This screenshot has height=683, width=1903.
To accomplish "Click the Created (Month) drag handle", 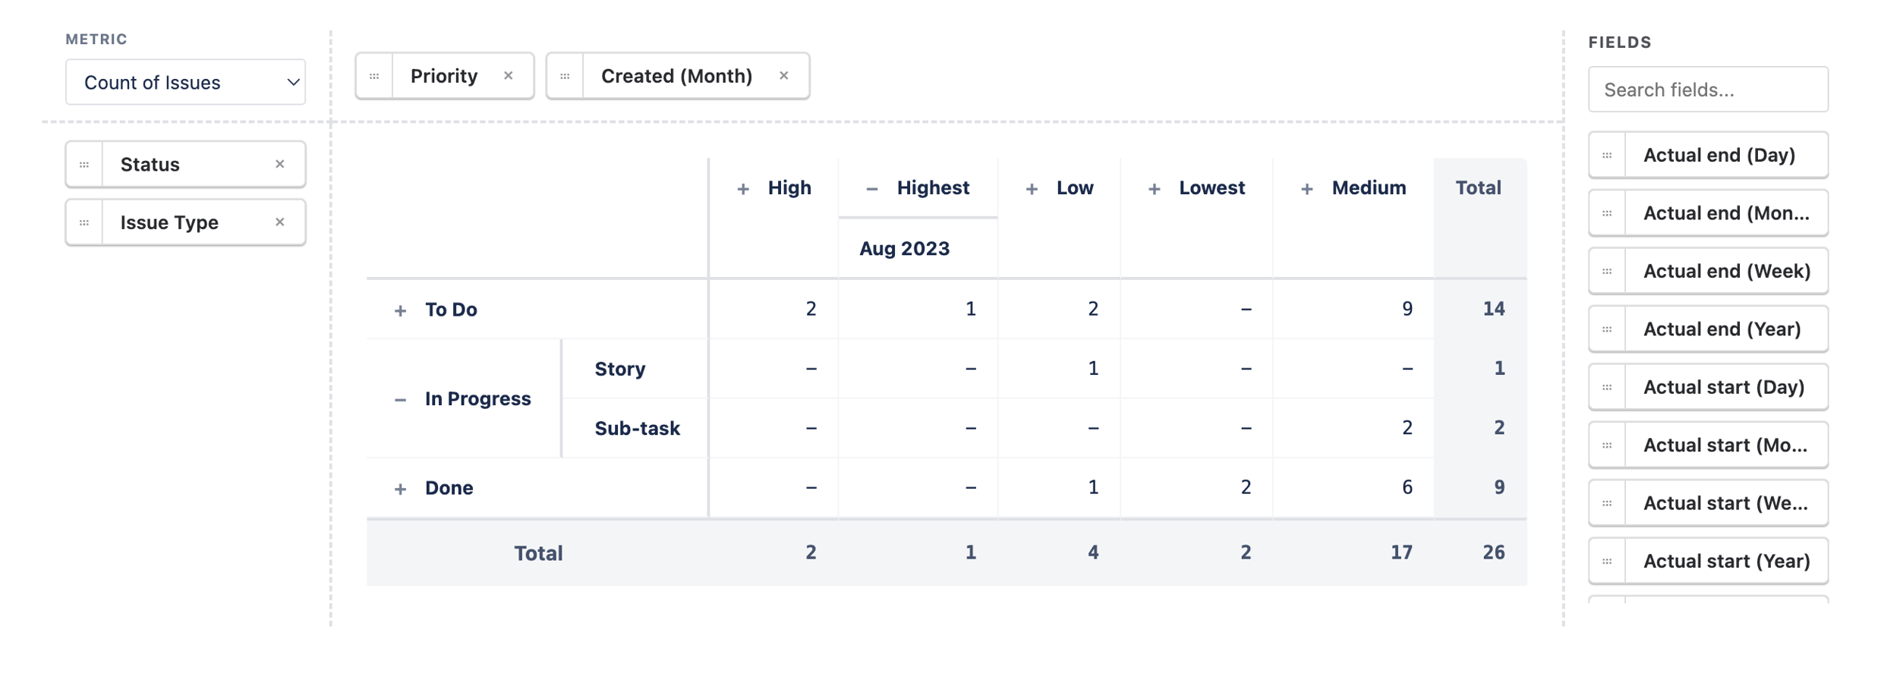I will [565, 76].
